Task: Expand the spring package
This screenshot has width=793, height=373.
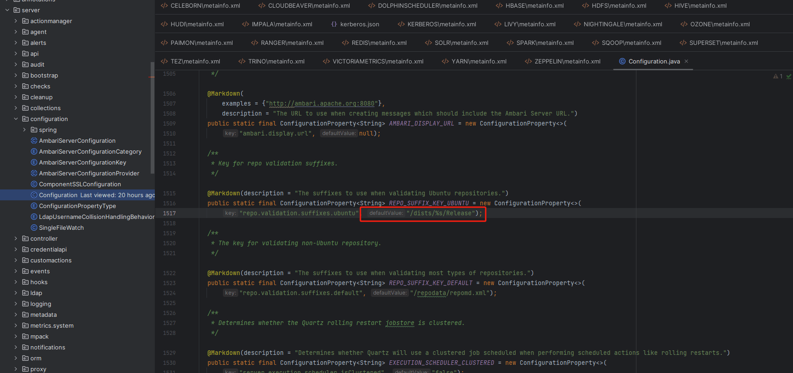Action: [x=25, y=130]
